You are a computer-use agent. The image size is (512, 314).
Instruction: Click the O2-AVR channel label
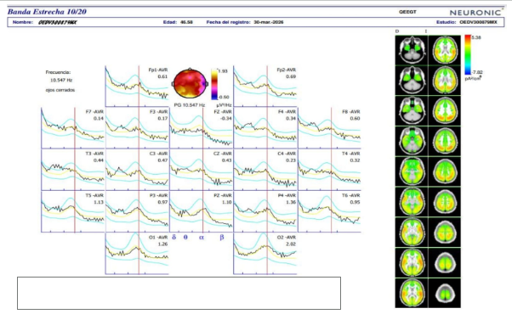[287, 238]
